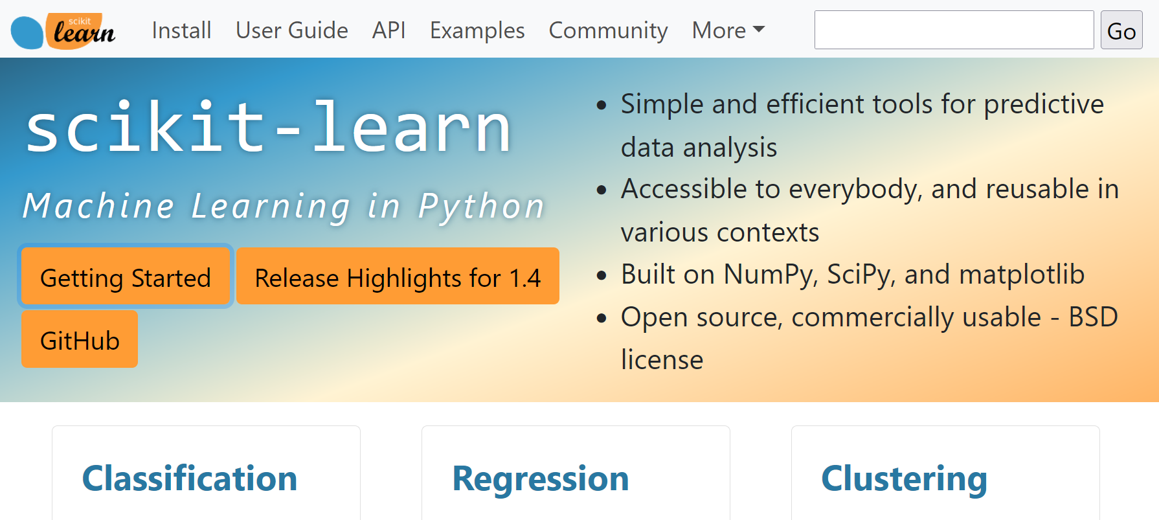Viewport: 1159px width, 520px height.
Task: Click the scikit-learn logo icon
Action: (63, 31)
